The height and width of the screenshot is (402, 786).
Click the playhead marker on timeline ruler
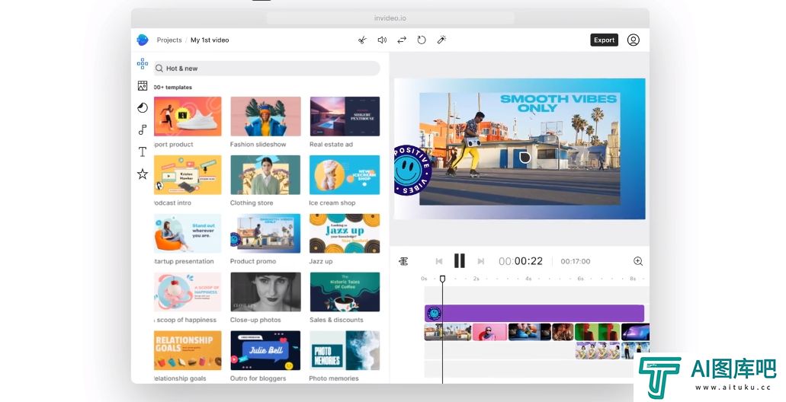click(x=442, y=279)
